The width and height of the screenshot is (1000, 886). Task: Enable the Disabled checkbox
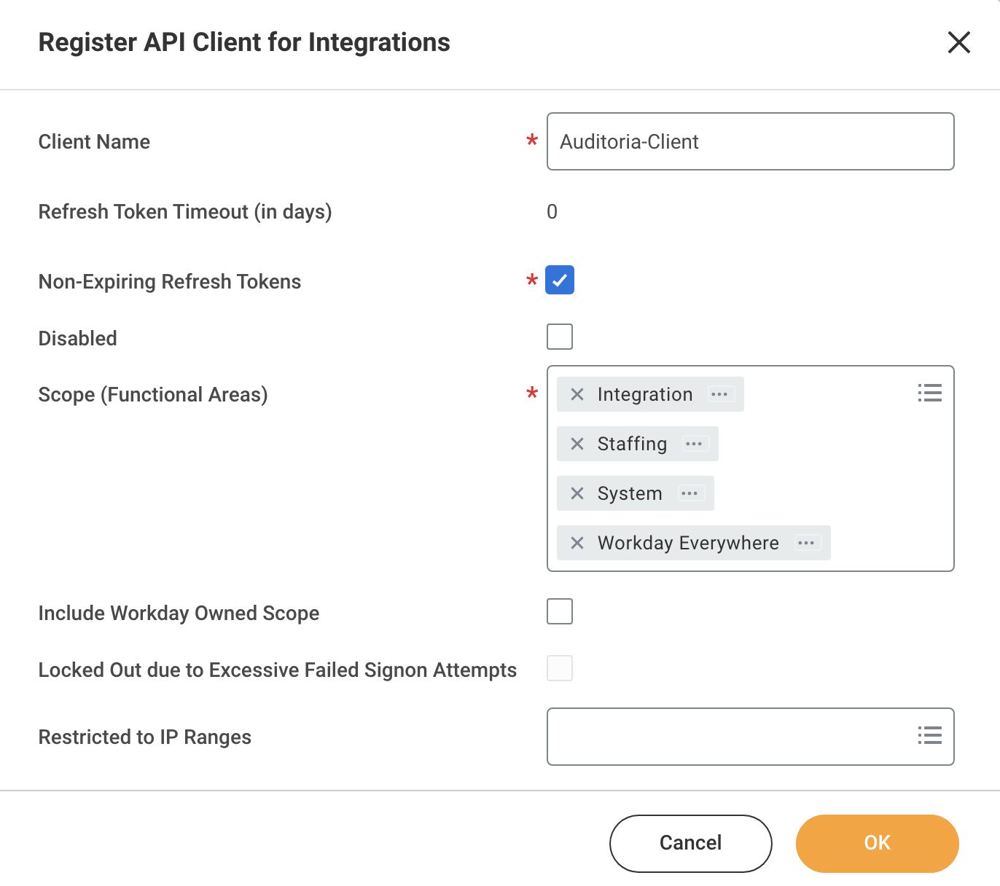[559, 336]
